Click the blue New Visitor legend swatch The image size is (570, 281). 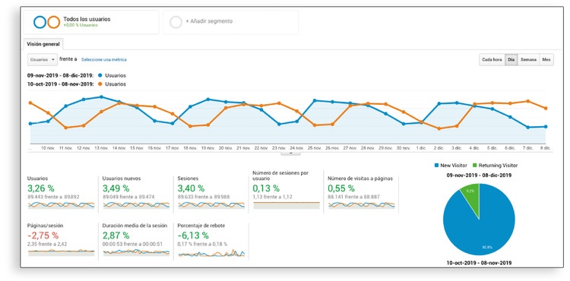436,166
